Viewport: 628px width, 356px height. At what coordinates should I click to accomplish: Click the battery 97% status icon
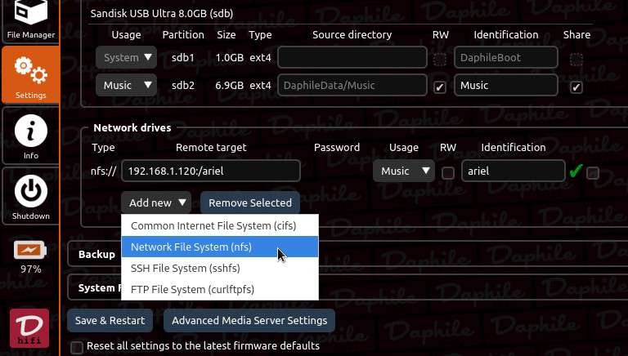pyautogui.click(x=30, y=251)
